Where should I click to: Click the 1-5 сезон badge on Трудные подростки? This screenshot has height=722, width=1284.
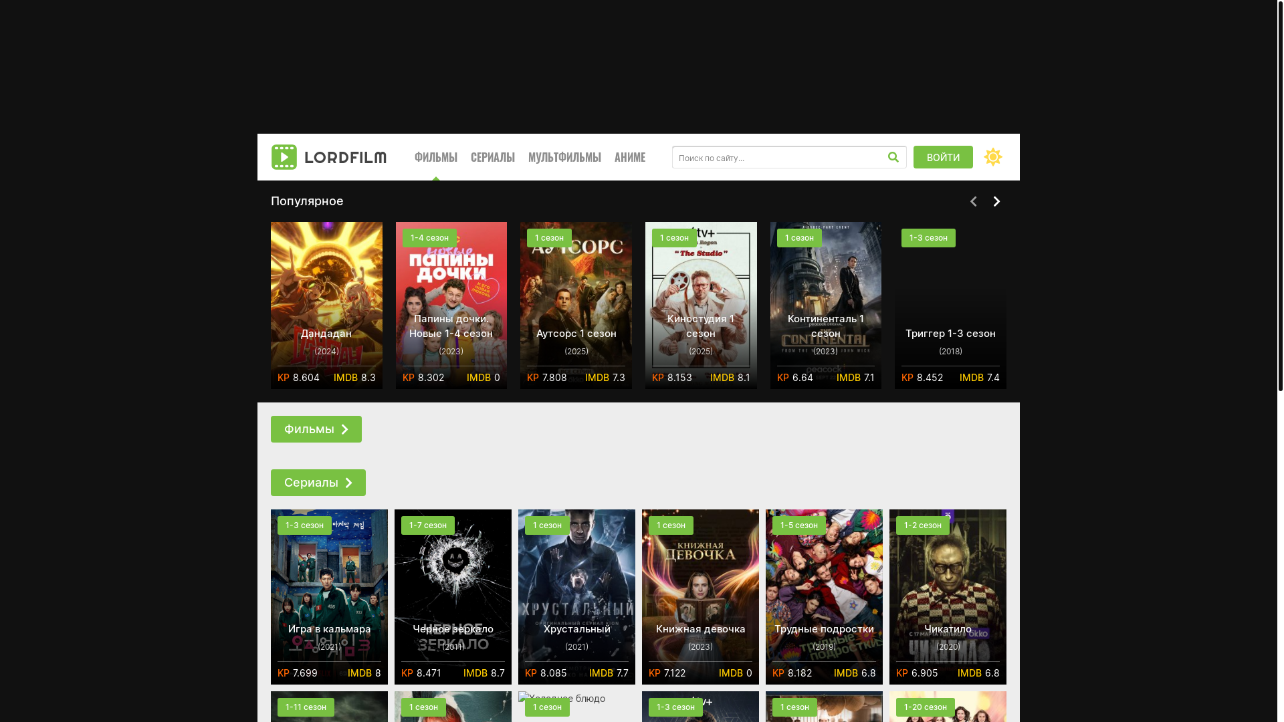tap(799, 525)
